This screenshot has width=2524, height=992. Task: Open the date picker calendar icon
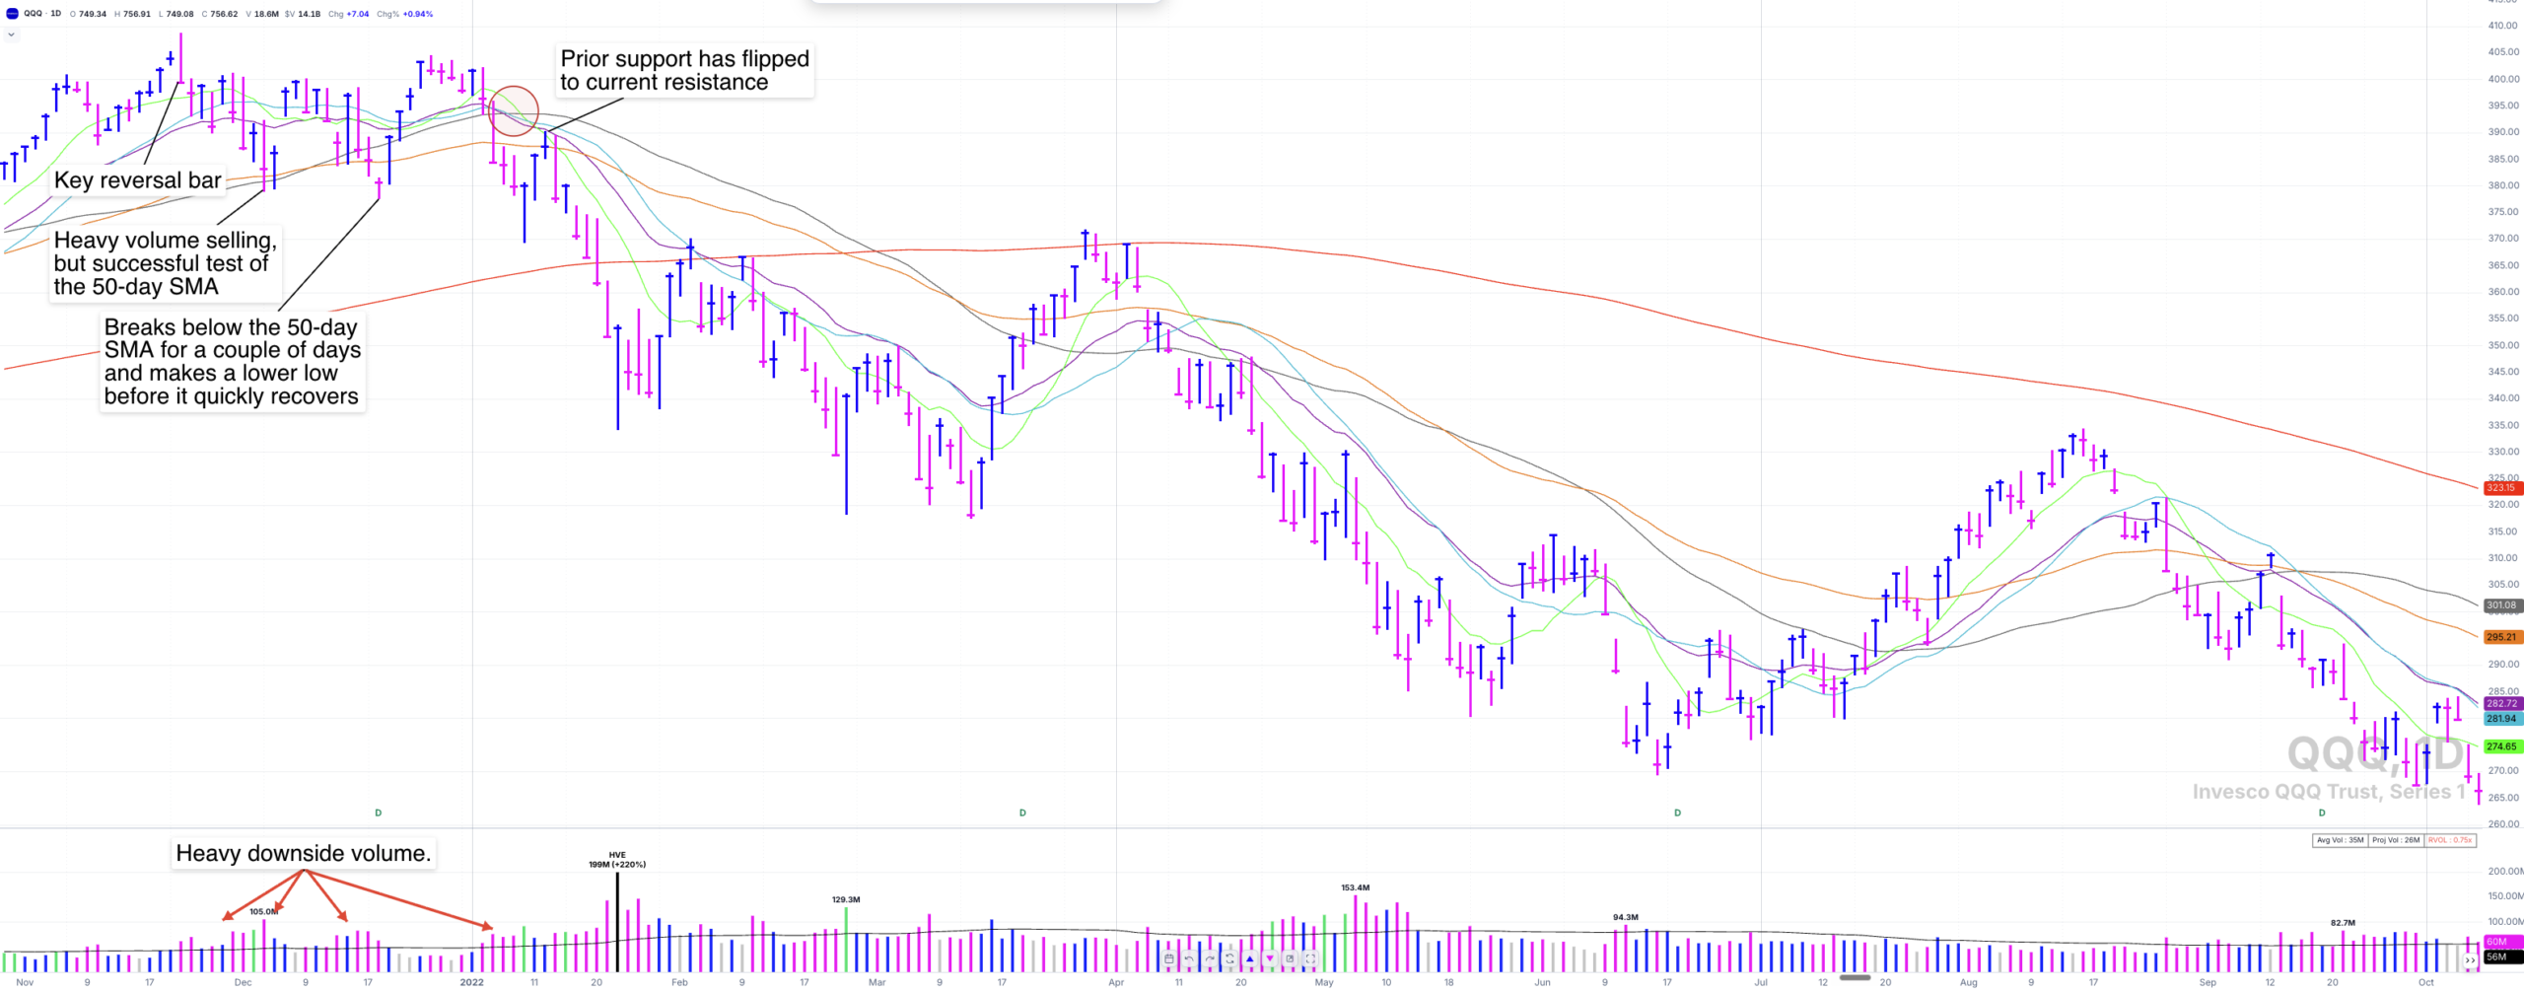[x=1168, y=958]
